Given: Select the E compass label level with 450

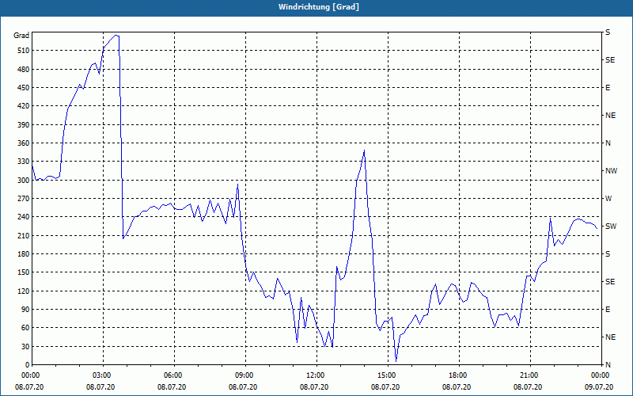Looking at the screenshot, I should [x=608, y=88].
